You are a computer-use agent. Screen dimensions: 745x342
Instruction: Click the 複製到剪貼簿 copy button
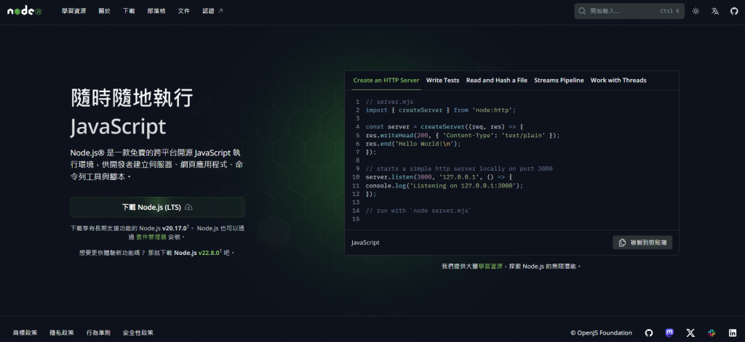[642, 243]
